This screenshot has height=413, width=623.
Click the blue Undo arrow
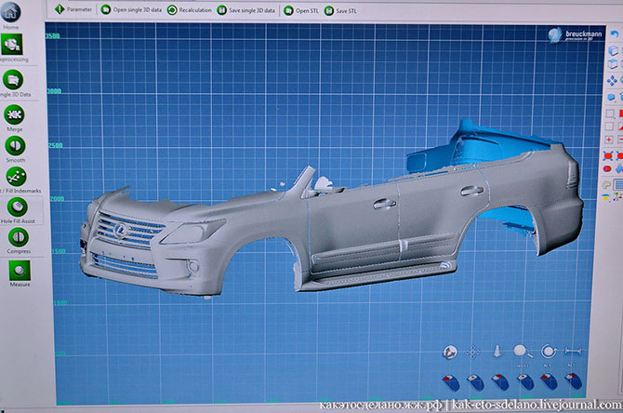(615, 34)
